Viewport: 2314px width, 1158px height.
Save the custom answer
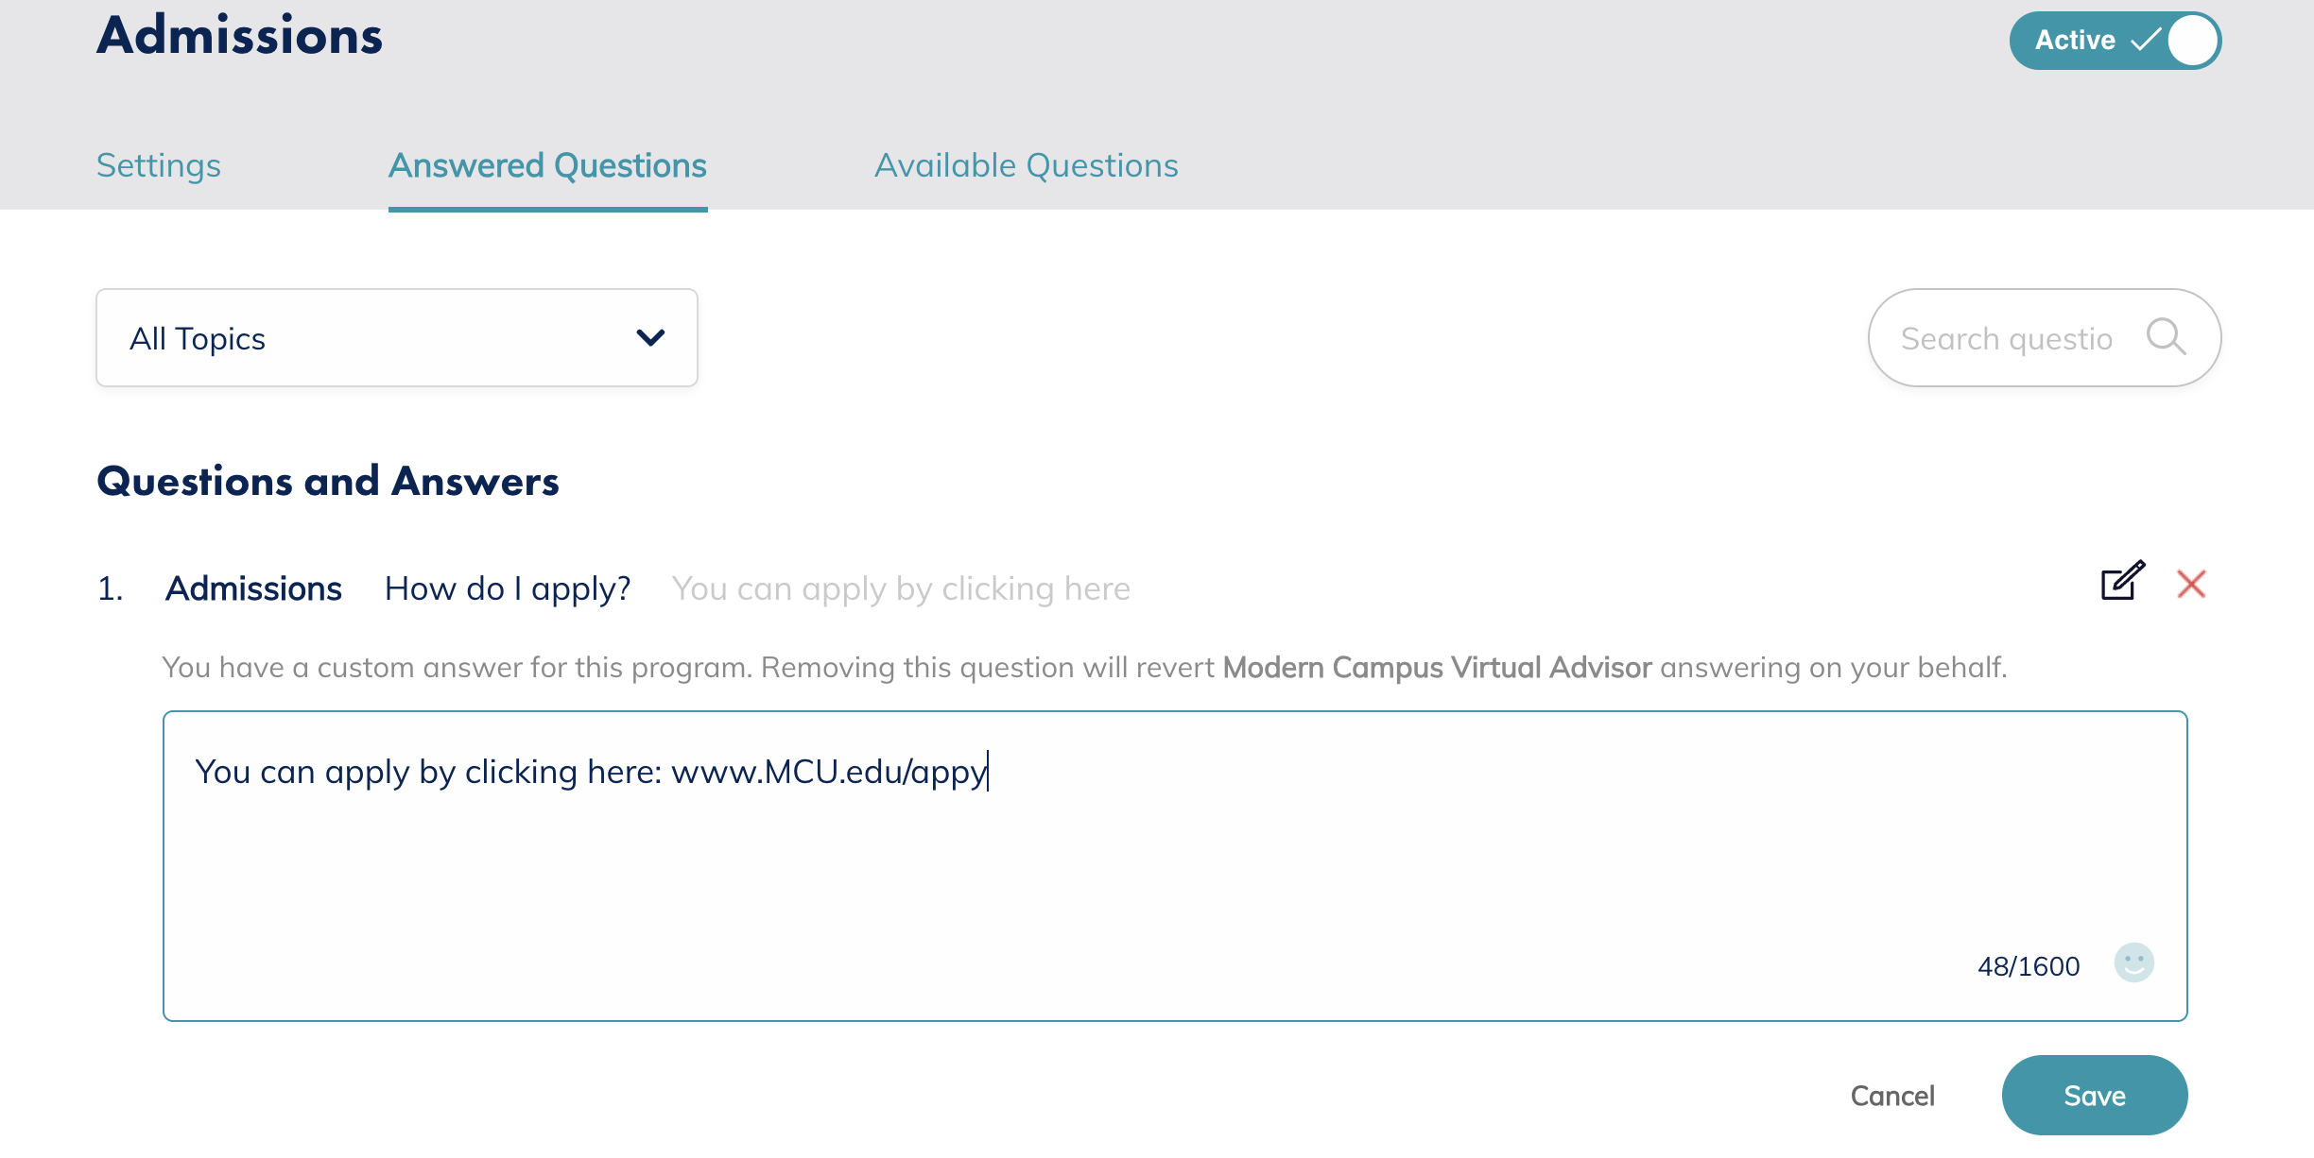coord(2094,1095)
